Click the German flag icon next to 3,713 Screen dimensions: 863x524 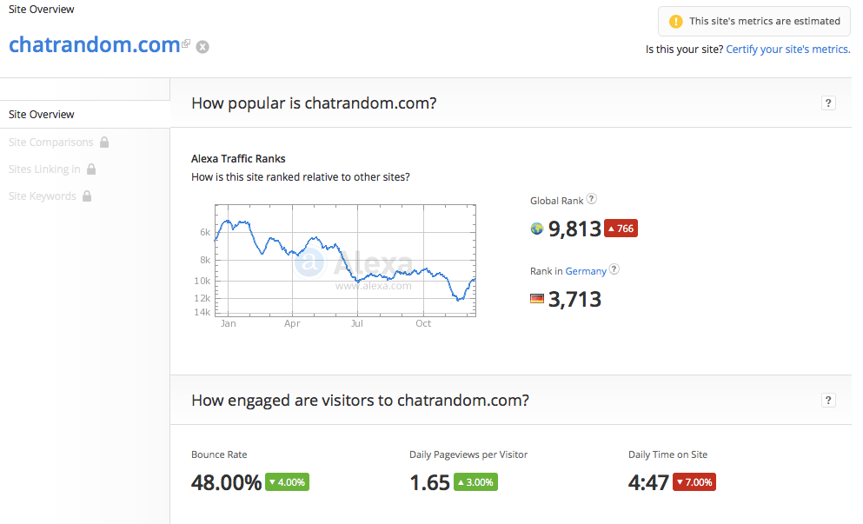point(536,299)
